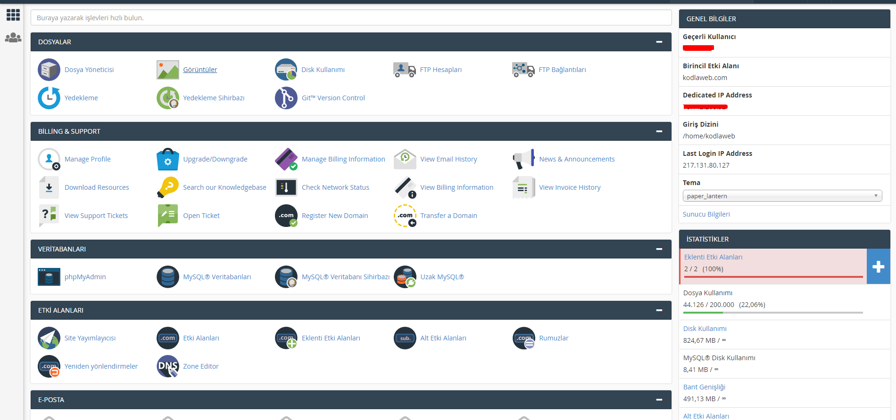This screenshot has height=420, width=896.
Task: Open the Git Version Control icon
Action: [x=286, y=98]
